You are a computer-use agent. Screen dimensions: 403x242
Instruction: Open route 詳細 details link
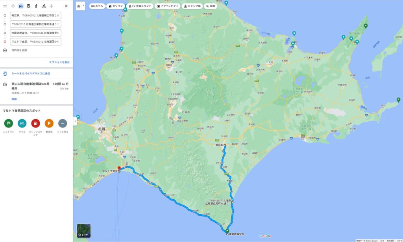point(14,99)
